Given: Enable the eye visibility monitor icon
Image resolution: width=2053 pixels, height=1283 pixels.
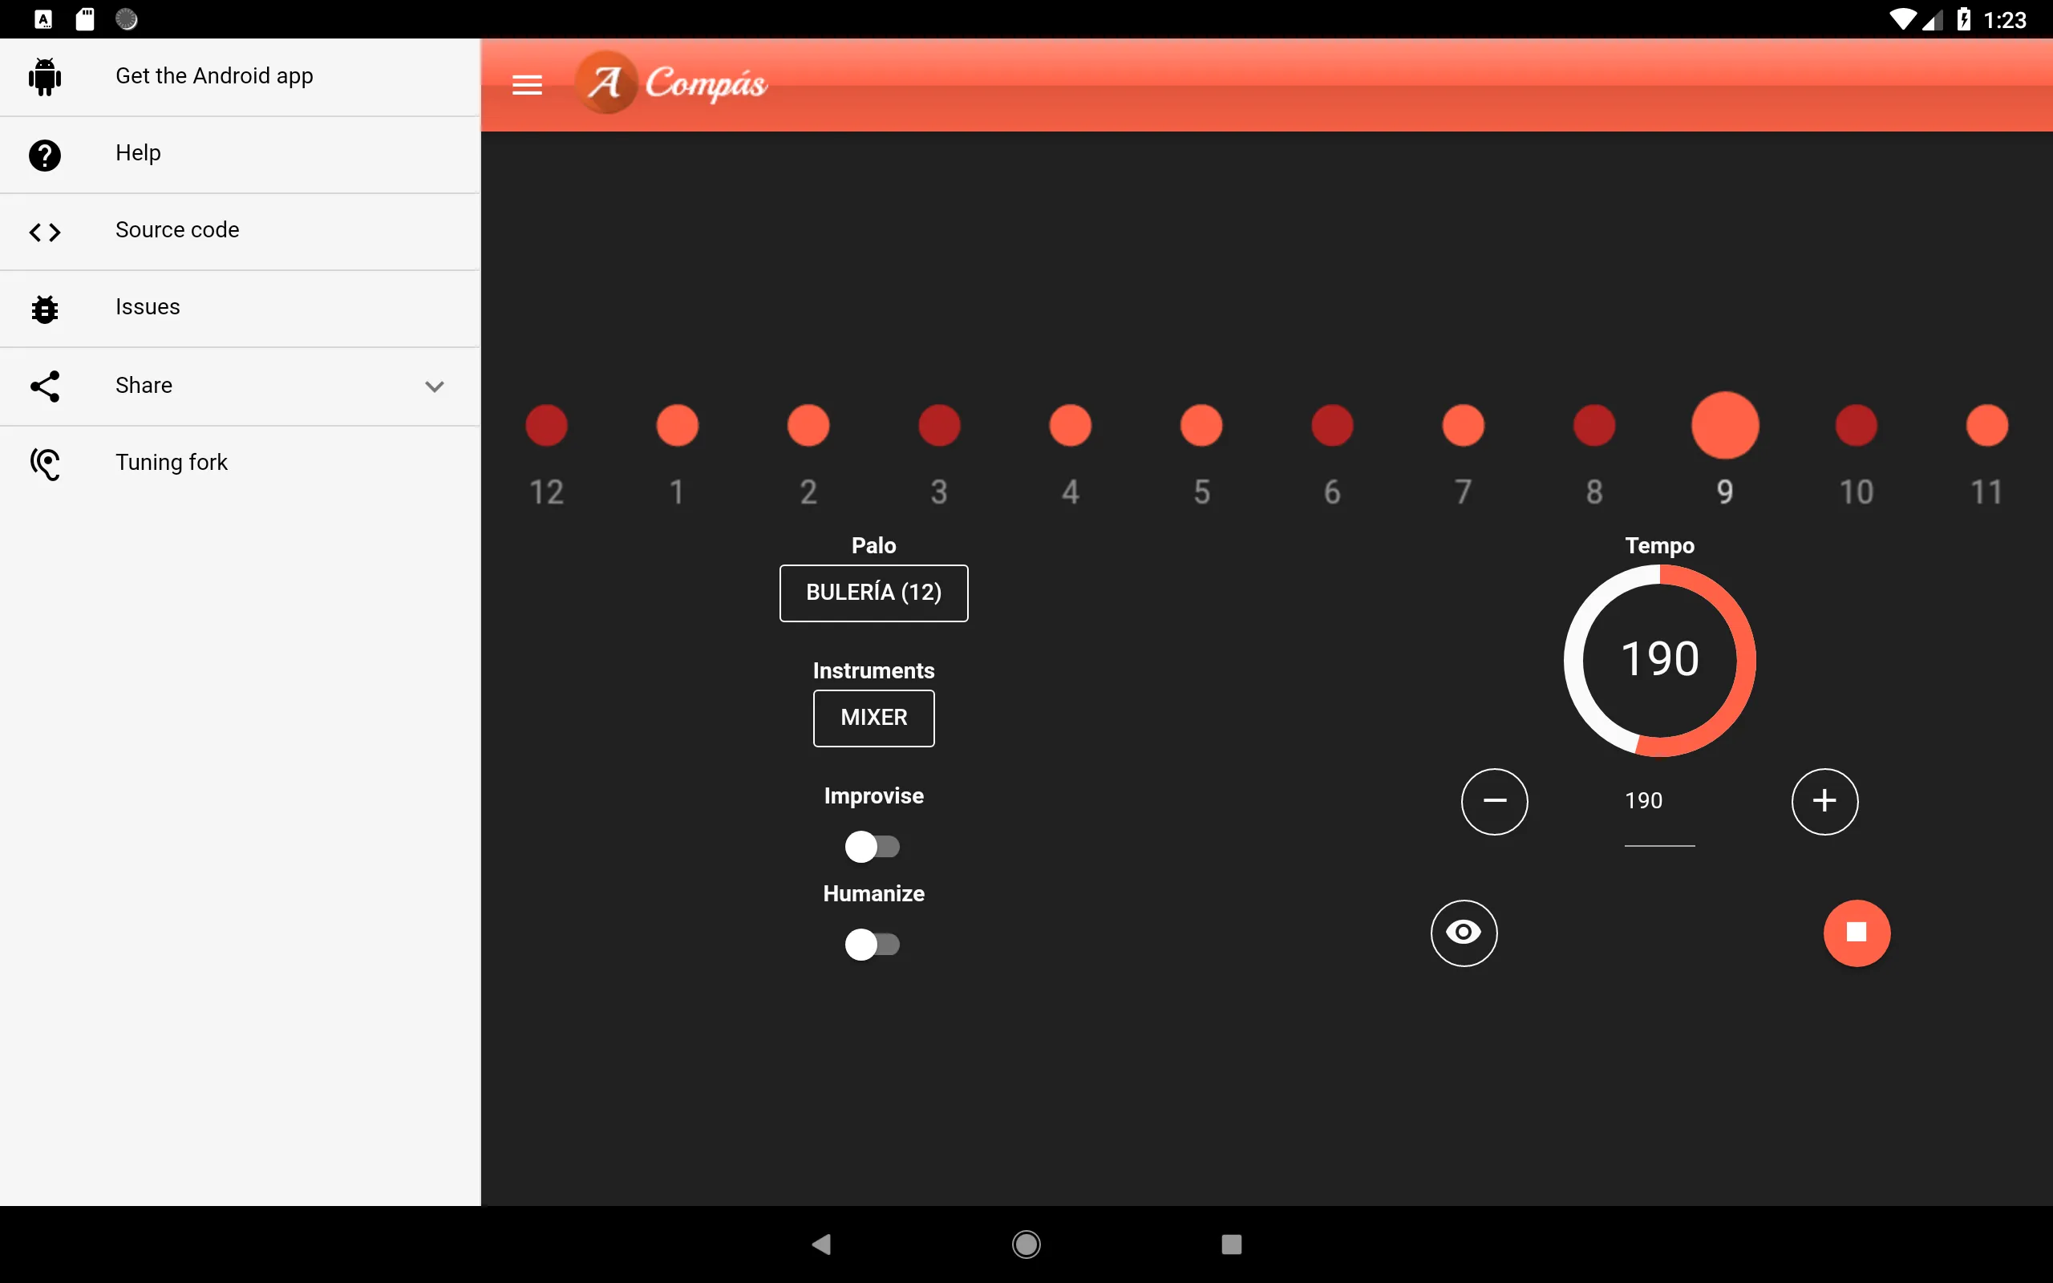Looking at the screenshot, I should coord(1464,931).
